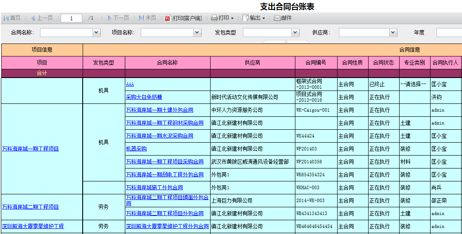462x234 pixels.
Task: Expand the 发包类型 filter dropdown
Action: click(x=295, y=32)
